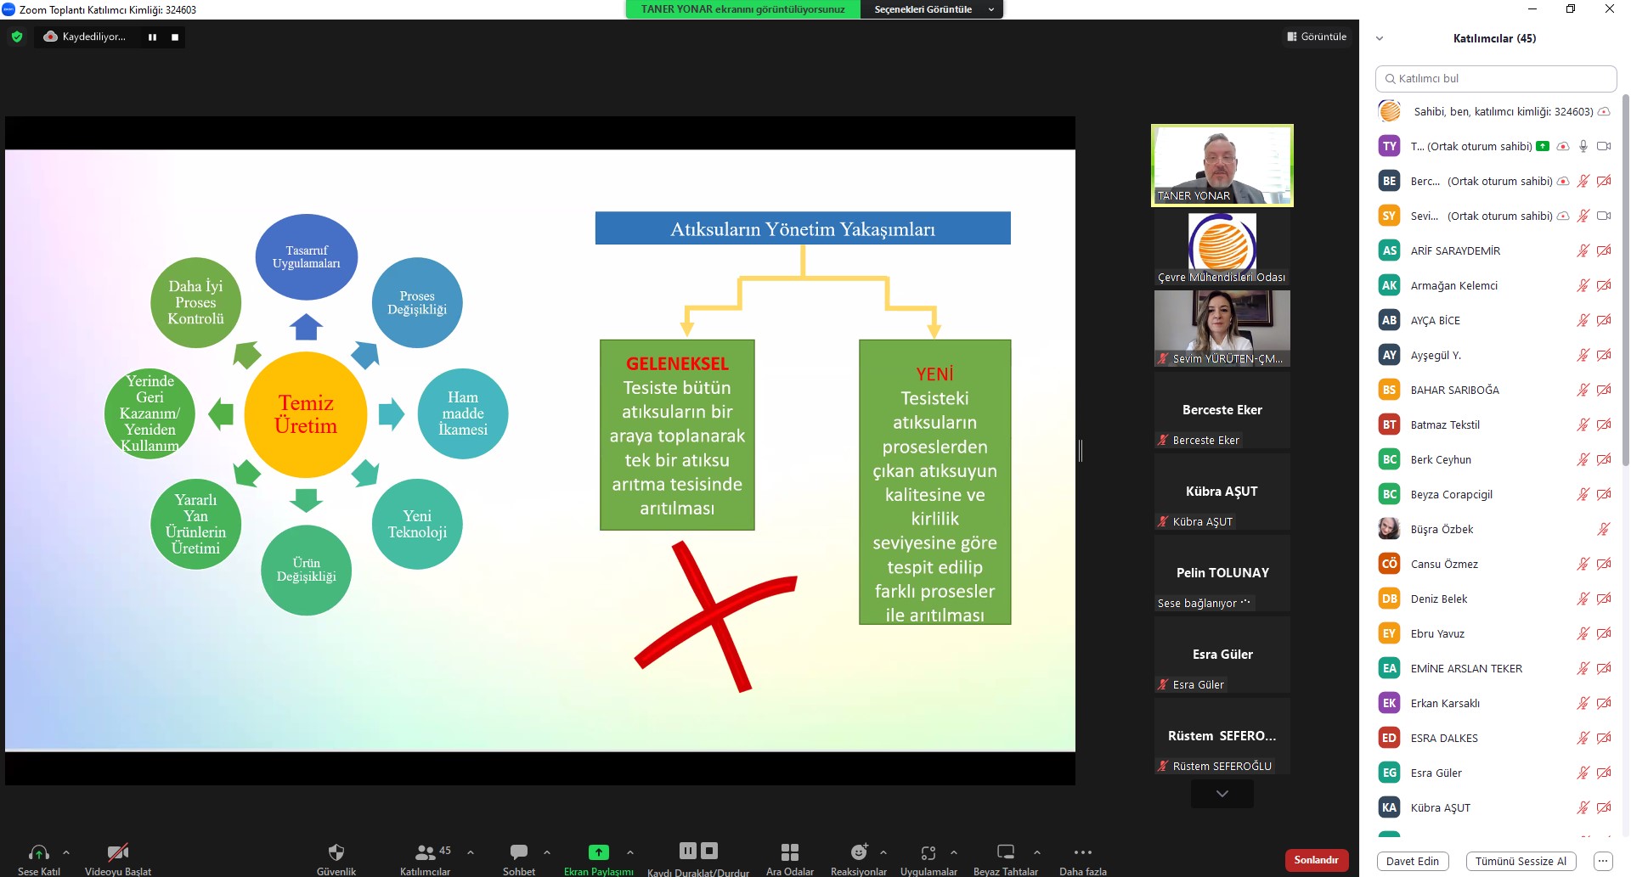
Task: Click the Sonlandır end meeting button
Action: pos(1316,860)
